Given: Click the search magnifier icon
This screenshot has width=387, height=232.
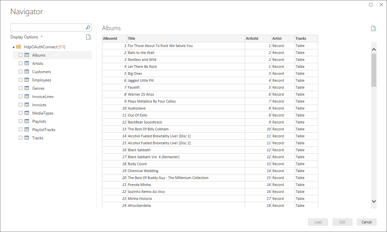Looking at the screenshot, I should click(88, 27).
